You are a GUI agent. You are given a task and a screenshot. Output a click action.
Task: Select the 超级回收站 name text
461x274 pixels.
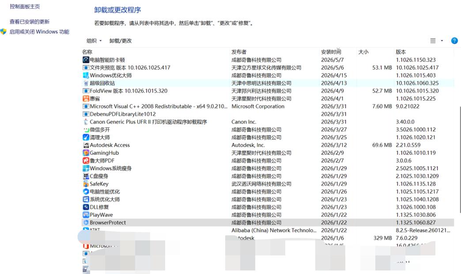click(x=102, y=83)
